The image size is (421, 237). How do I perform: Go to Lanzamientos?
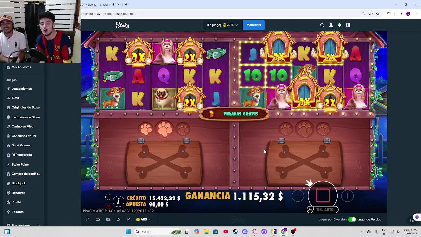22,89
